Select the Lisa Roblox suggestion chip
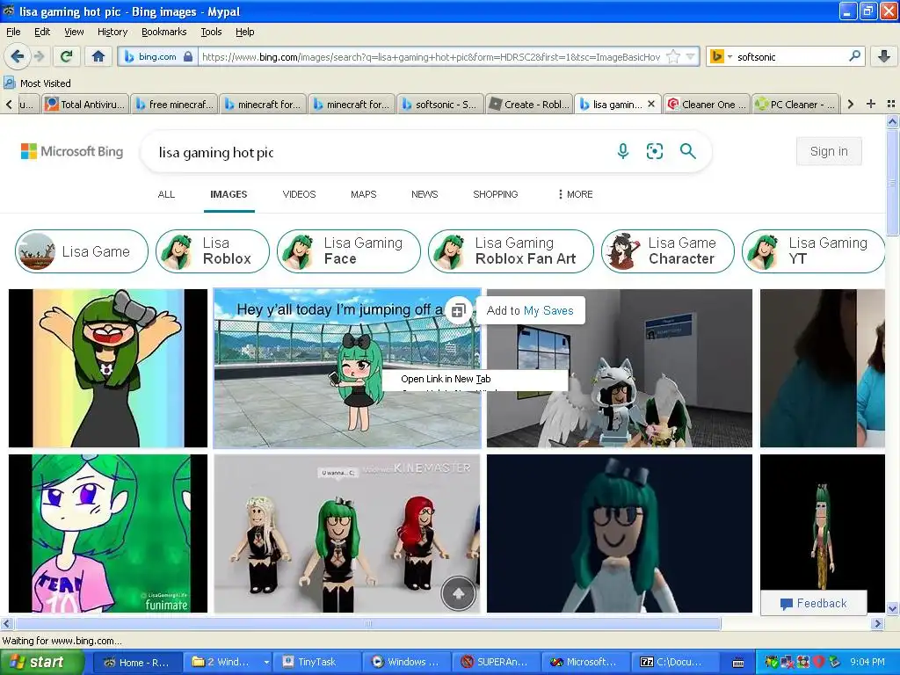This screenshot has width=900, height=675. (x=213, y=251)
